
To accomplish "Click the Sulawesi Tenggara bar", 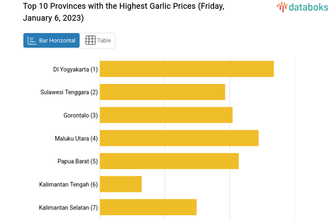I will [162, 92].
